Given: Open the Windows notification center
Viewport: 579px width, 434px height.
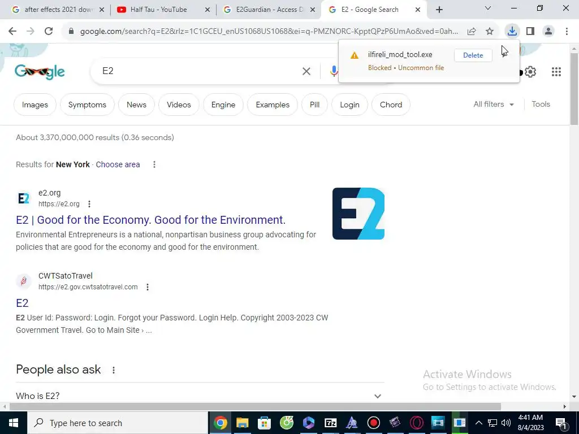Looking at the screenshot, I should click(560, 423).
